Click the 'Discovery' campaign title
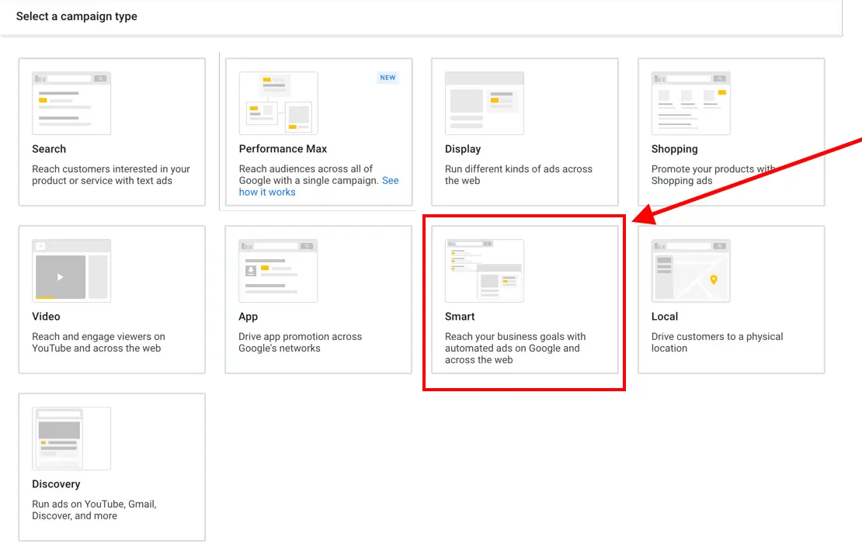 [x=56, y=484]
